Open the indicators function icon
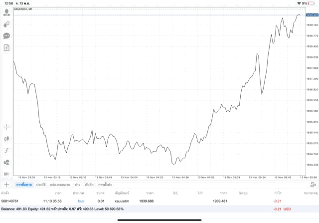The image size is (319, 223). click(x=6, y=150)
